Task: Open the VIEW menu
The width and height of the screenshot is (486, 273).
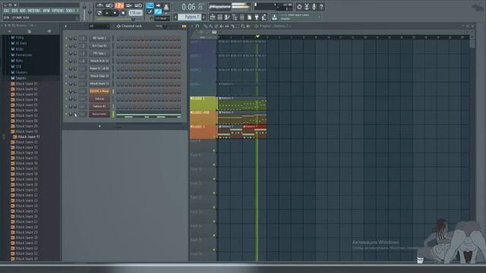Action: click(x=46, y=11)
